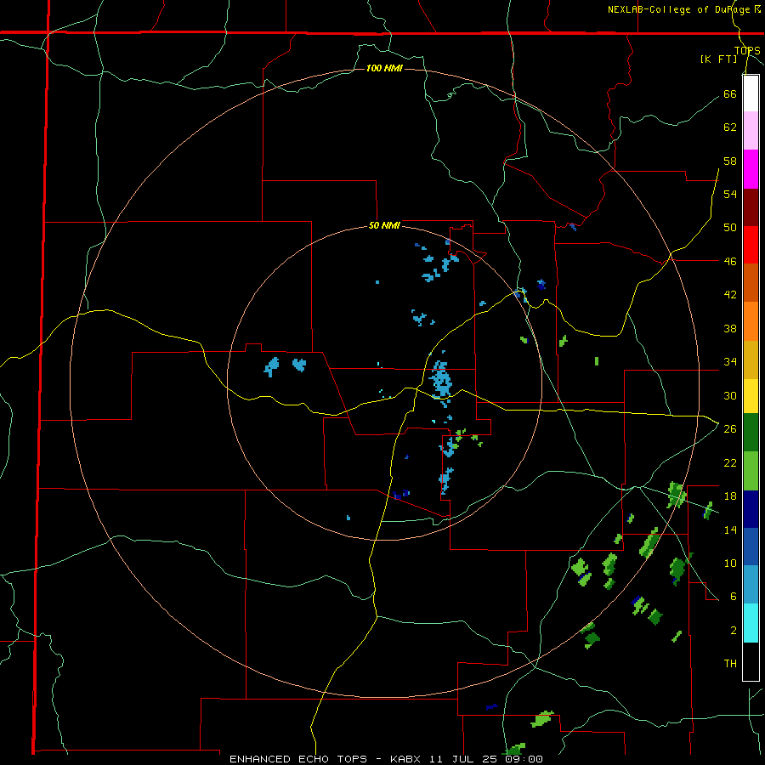Click the 30 legend scale value
The height and width of the screenshot is (765, 765).
click(x=730, y=395)
